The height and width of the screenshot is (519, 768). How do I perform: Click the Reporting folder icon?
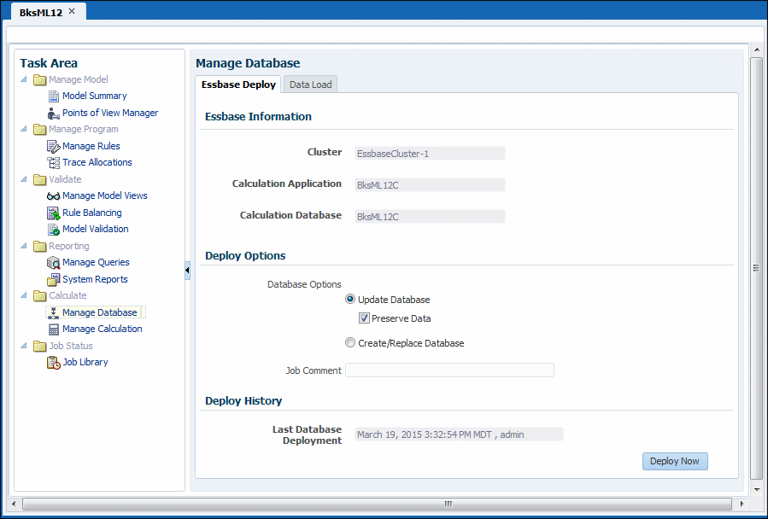point(39,247)
